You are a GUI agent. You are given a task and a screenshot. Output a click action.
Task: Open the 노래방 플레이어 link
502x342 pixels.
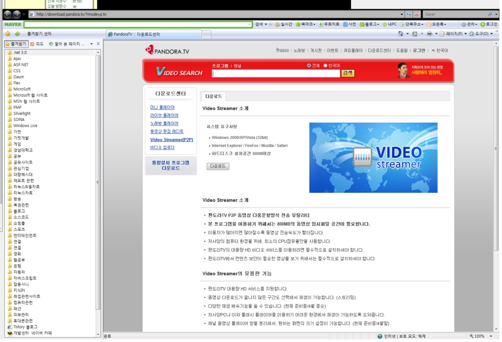[x=164, y=123]
